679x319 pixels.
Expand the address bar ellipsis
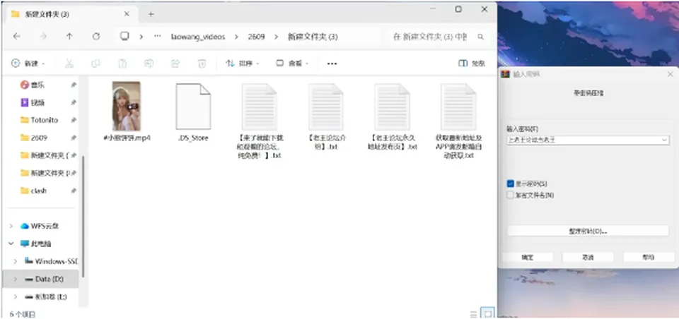coord(158,37)
